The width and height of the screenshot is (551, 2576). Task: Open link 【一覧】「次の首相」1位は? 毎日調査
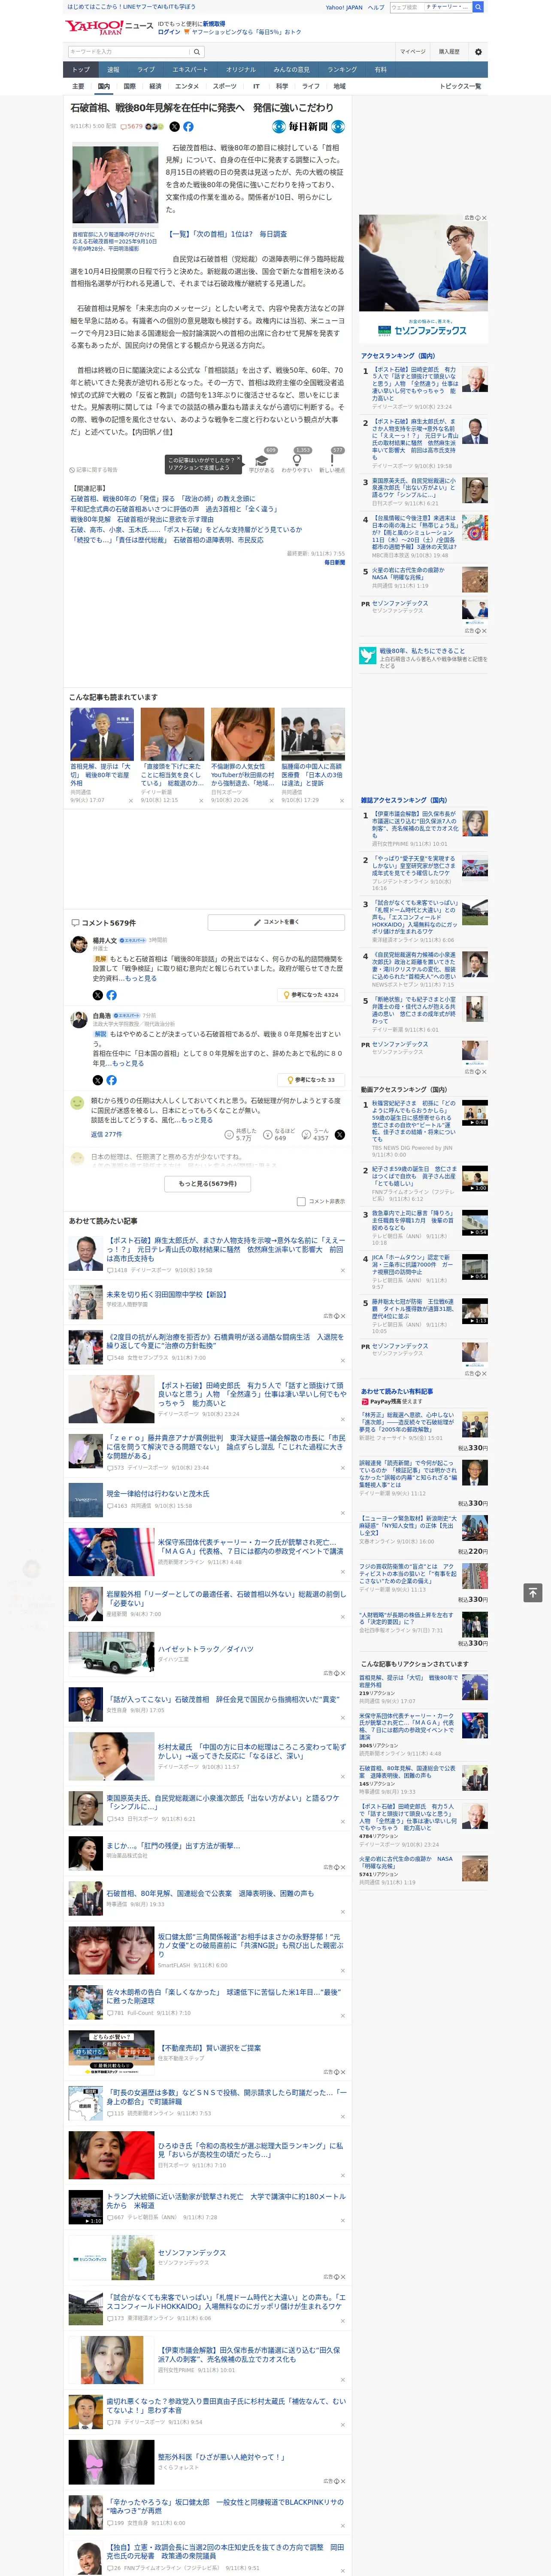pyautogui.click(x=226, y=234)
